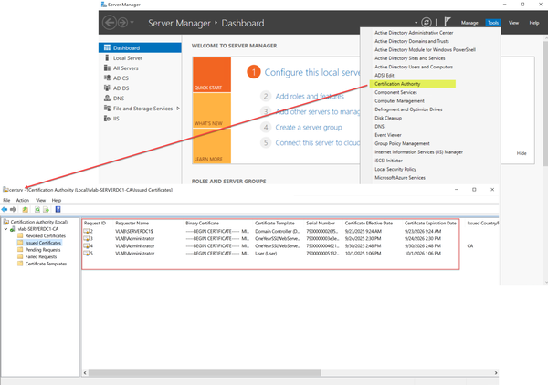The image size is (548, 385).
Task: Click Create a server group link
Action: (309, 128)
